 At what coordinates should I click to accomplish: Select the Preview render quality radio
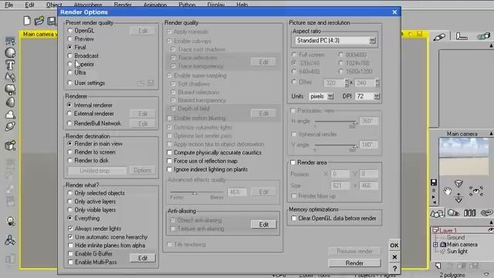pos(70,39)
